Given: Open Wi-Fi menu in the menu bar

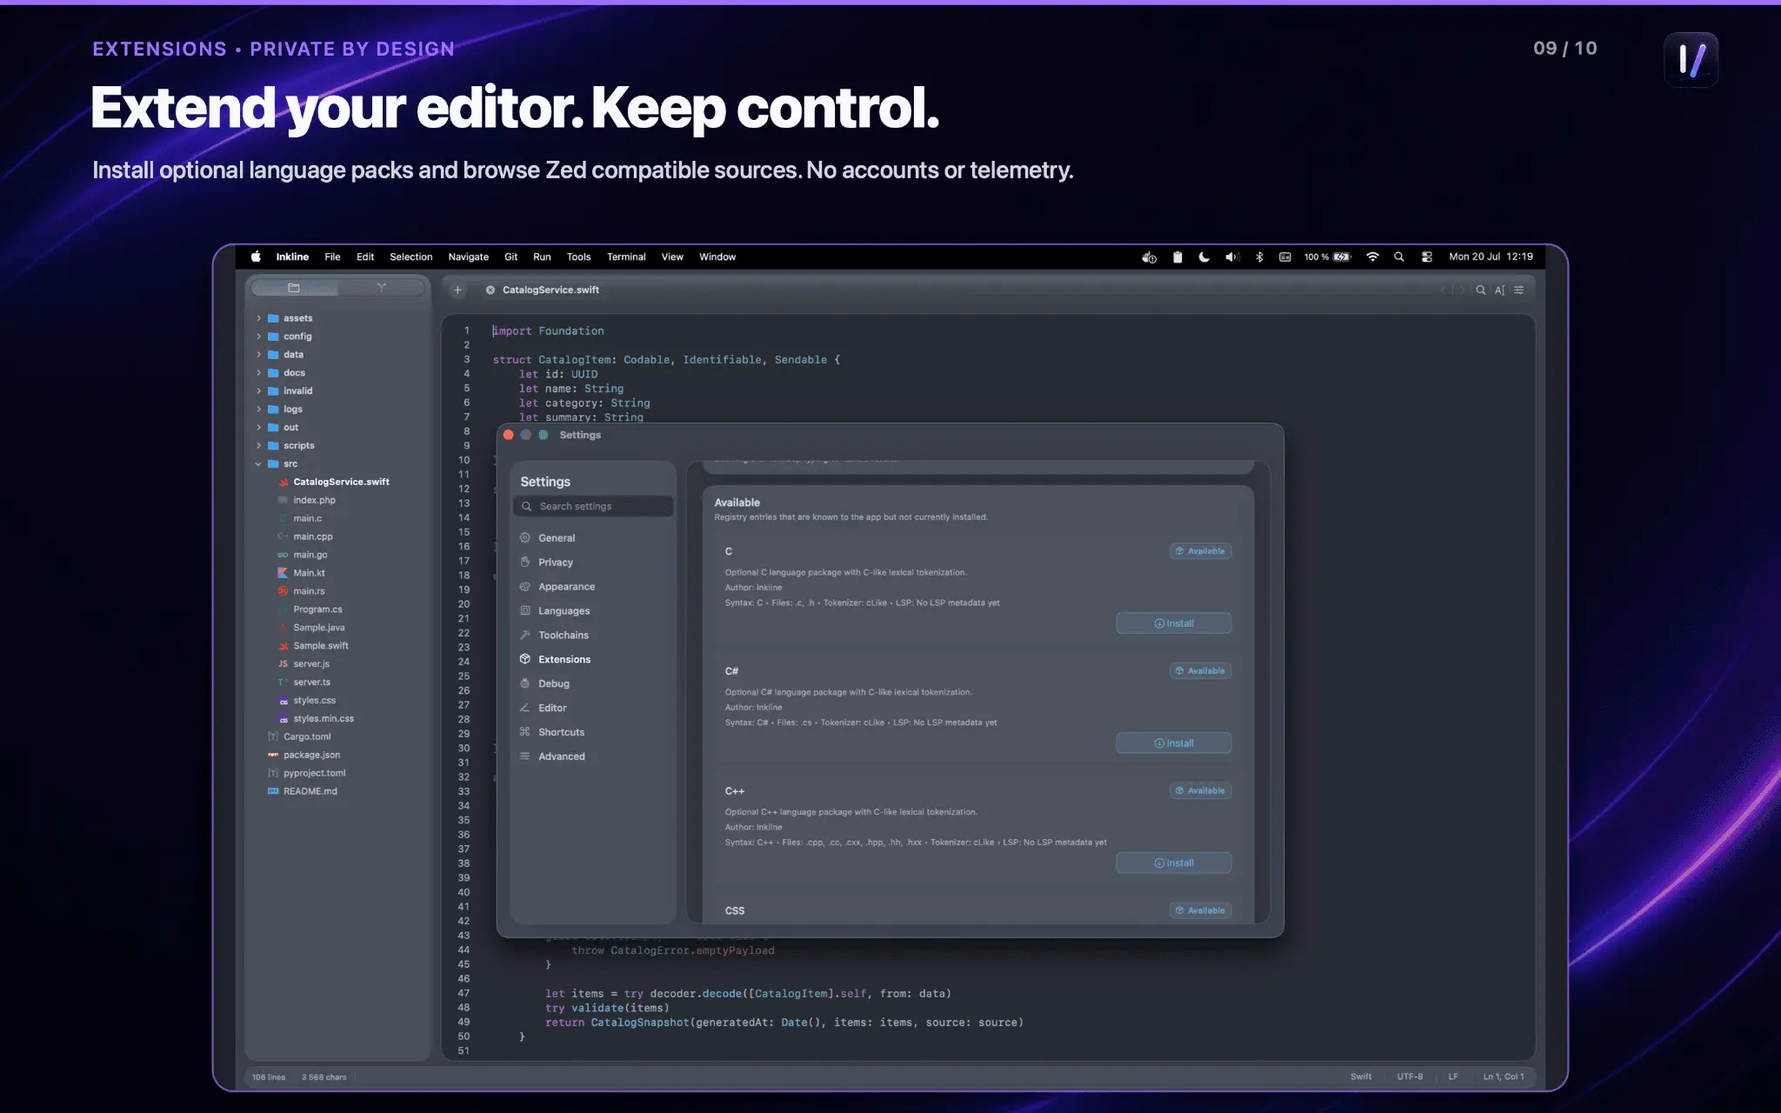Looking at the screenshot, I should pyautogui.click(x=1372, y=257).
